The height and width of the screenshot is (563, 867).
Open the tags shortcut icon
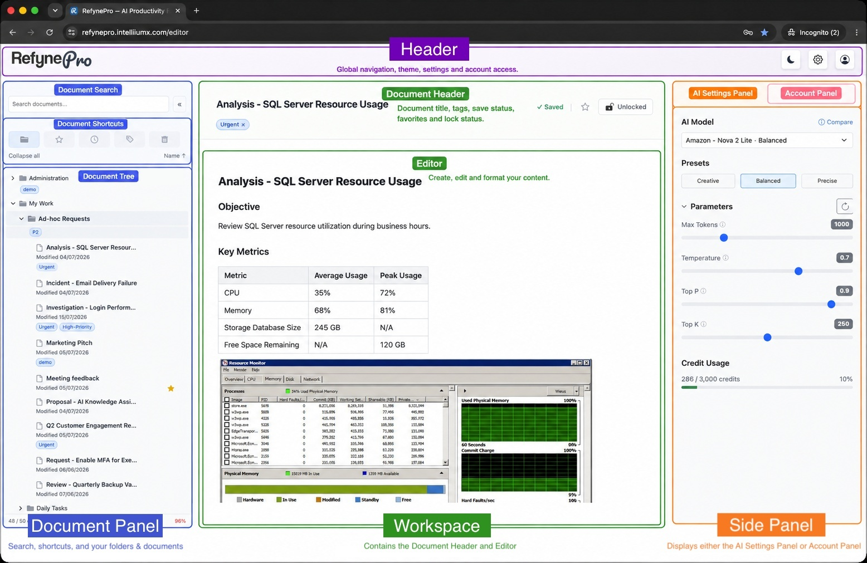pos(129,139)
